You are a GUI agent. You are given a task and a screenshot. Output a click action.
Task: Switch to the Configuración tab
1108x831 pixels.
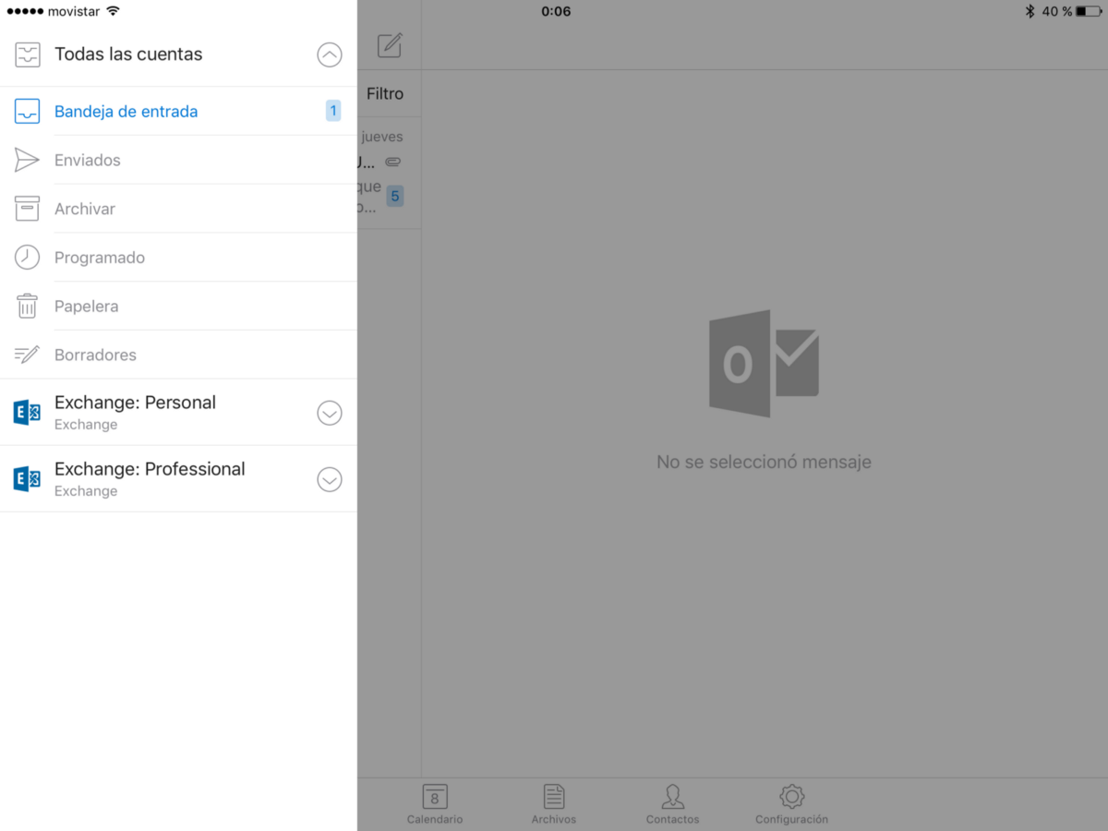pyautogui.click(x=790, y=801)
